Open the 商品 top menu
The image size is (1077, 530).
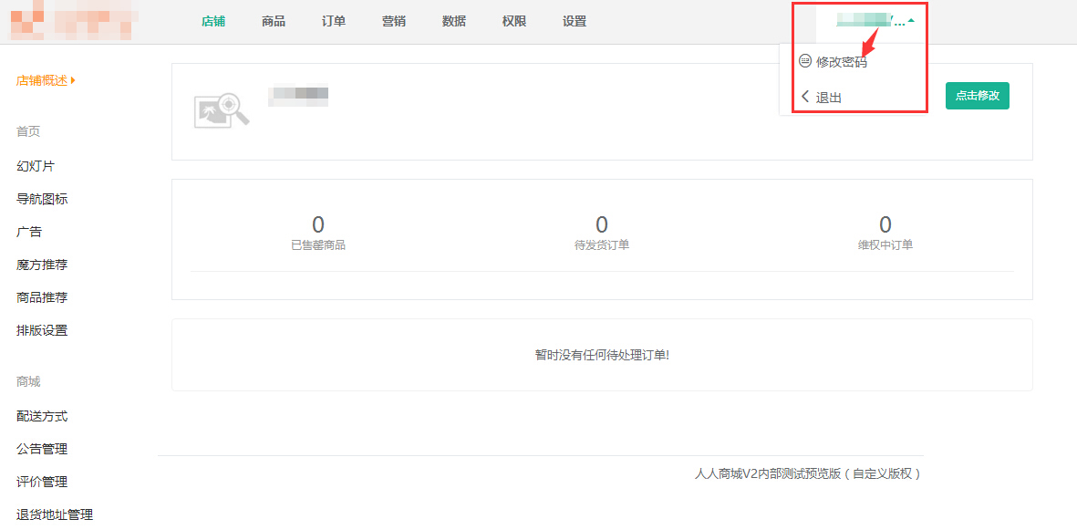(274, 22)
